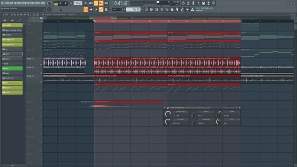Click the microphone recording icon
Screen dimensions: 297x167
193,3
